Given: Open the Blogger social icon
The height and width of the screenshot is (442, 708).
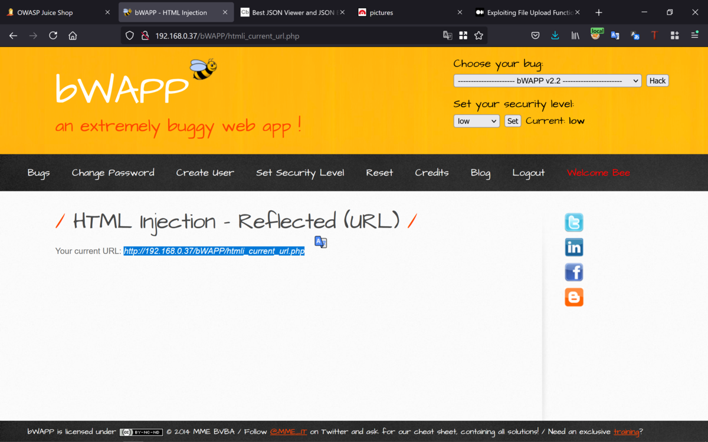Looking at the screenshot, I should tap(574, 297).
